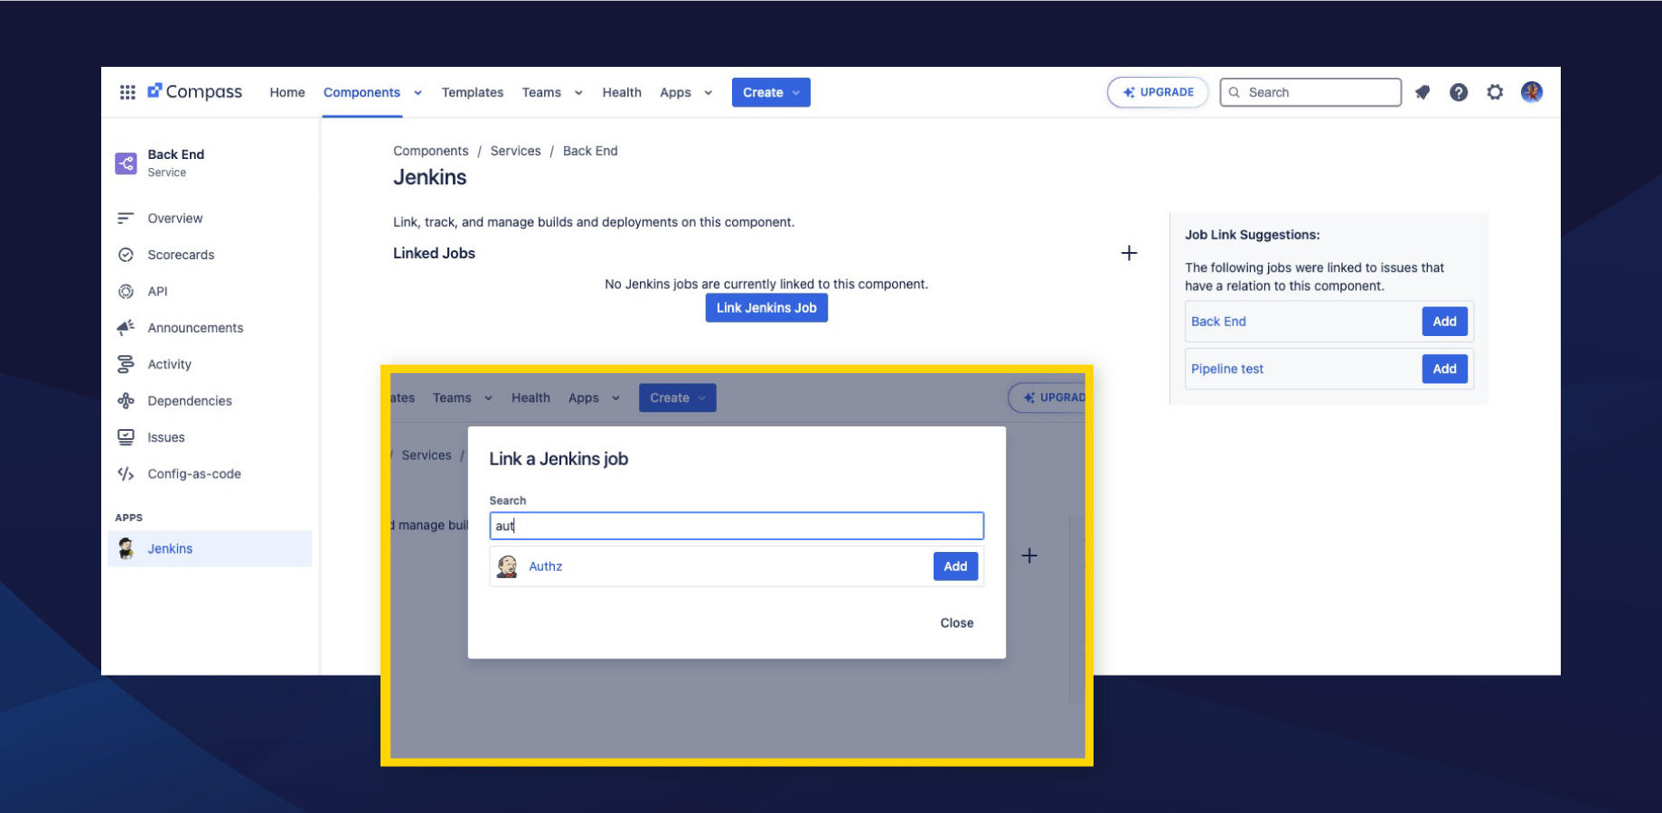Open the Components breadcrumb link

pyautogui.click(x=430, y=151)
